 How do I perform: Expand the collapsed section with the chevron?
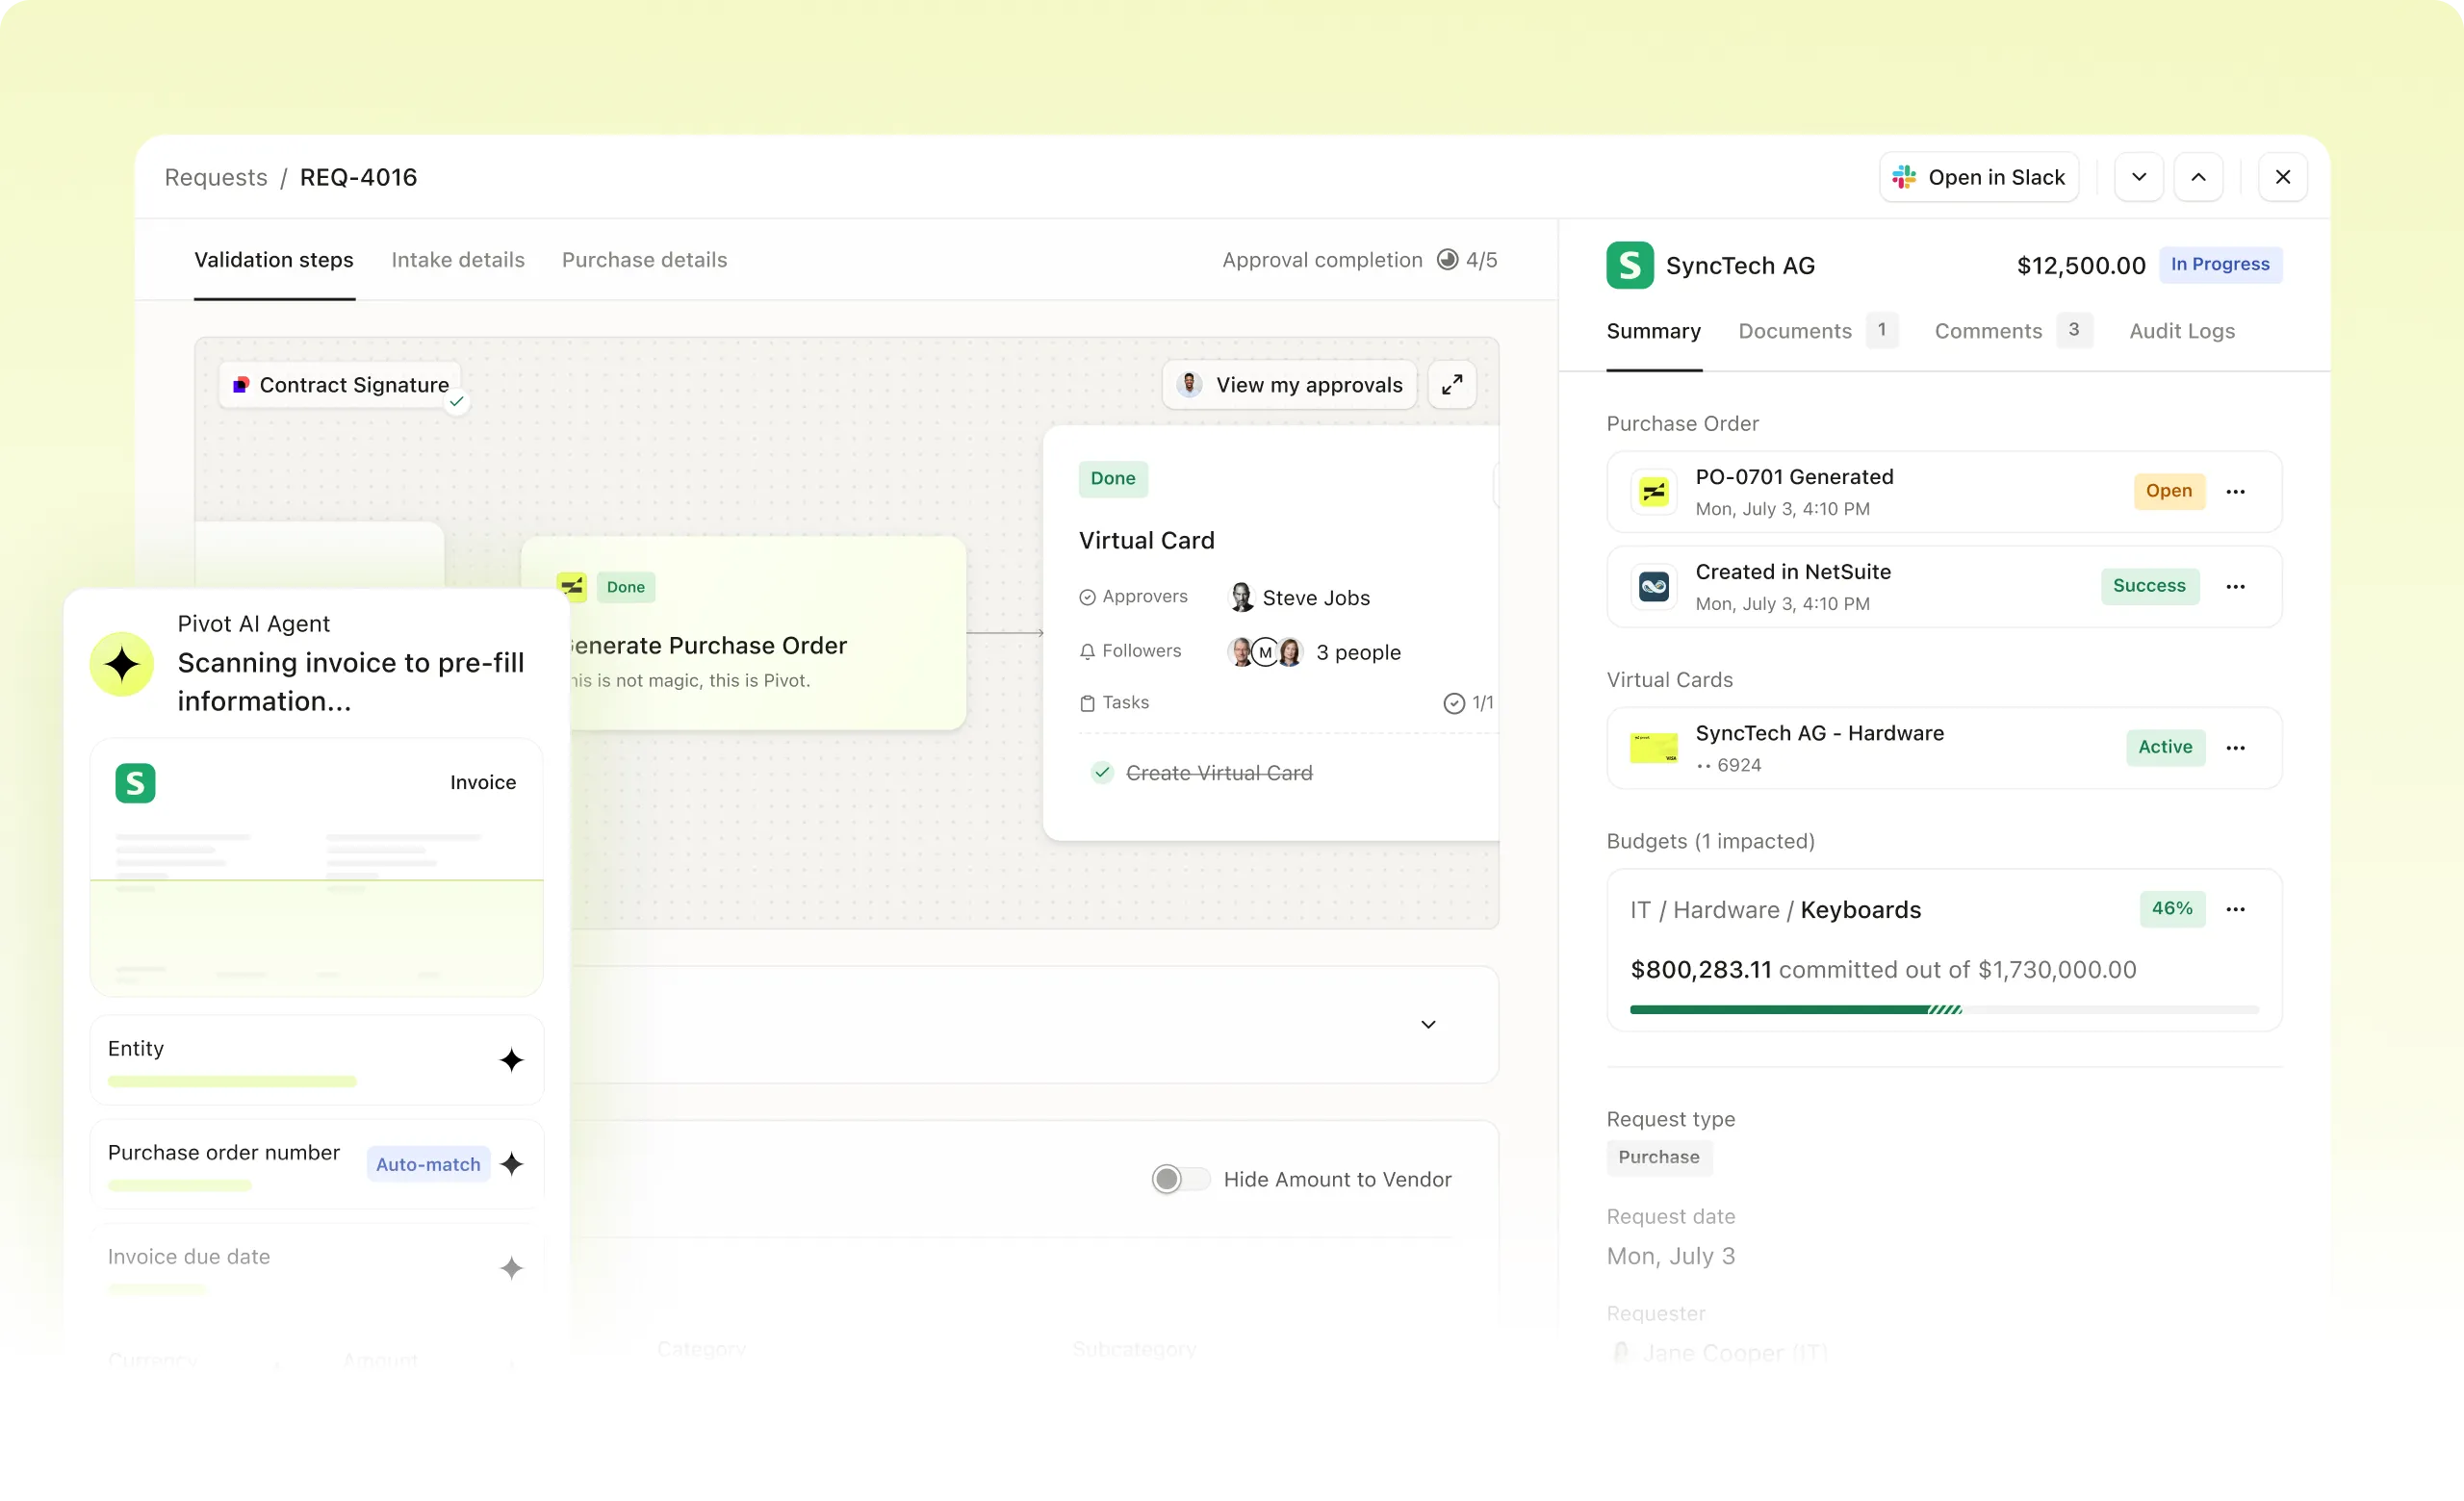pos(1428,1025)
